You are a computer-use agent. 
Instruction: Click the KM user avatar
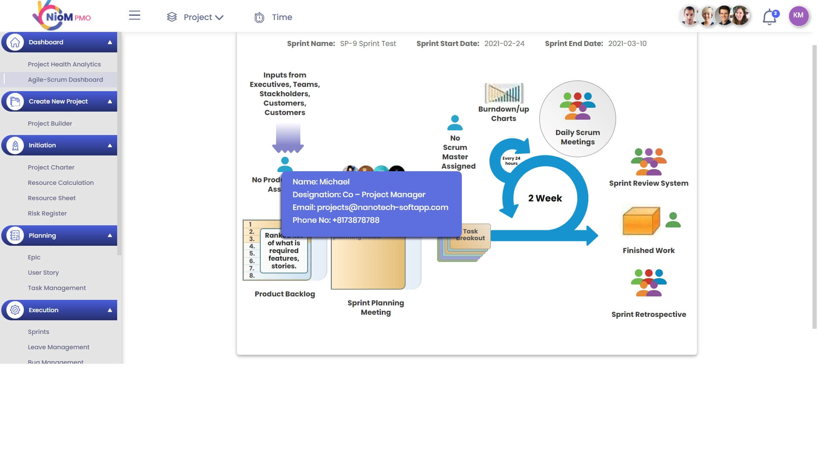pyautogui.click(x=798, y=16)
